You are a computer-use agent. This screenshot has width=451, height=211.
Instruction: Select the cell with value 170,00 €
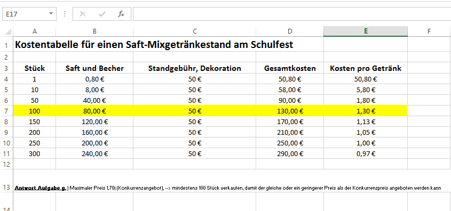[x=290, y=121]
